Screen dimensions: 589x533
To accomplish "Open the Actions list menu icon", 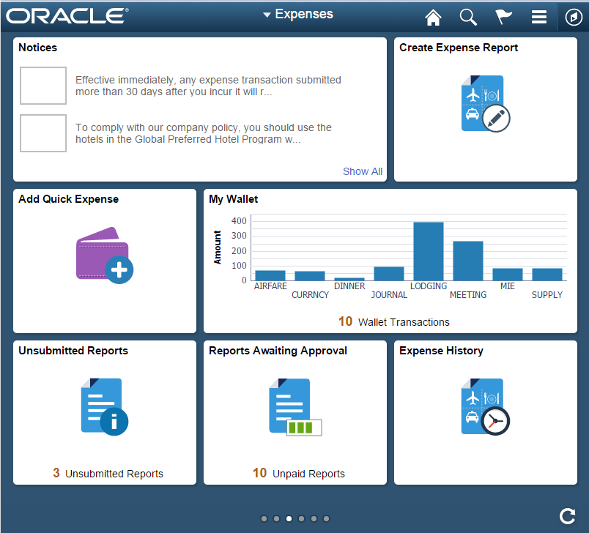I will (x=538, y=18).
